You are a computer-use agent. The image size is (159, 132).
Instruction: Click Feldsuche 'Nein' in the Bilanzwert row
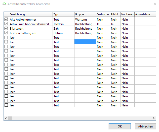103,28
